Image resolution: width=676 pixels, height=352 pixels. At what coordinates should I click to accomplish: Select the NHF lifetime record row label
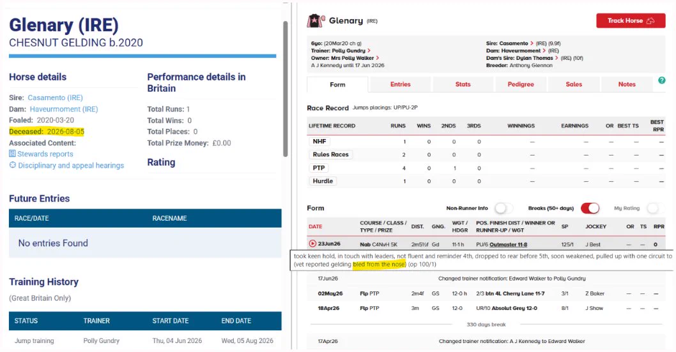(x=319, y=141)
